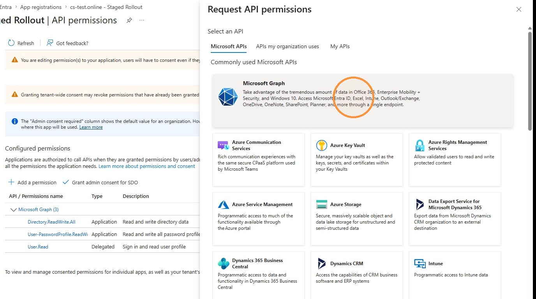Click the Learn more link in info banner
Screen dimensions: 536x299
91,127
